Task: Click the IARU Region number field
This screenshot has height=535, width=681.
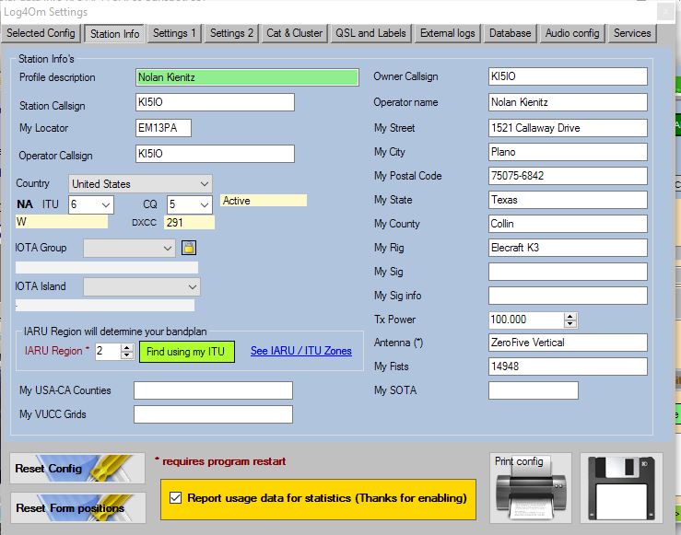Action: coord(108,351)
